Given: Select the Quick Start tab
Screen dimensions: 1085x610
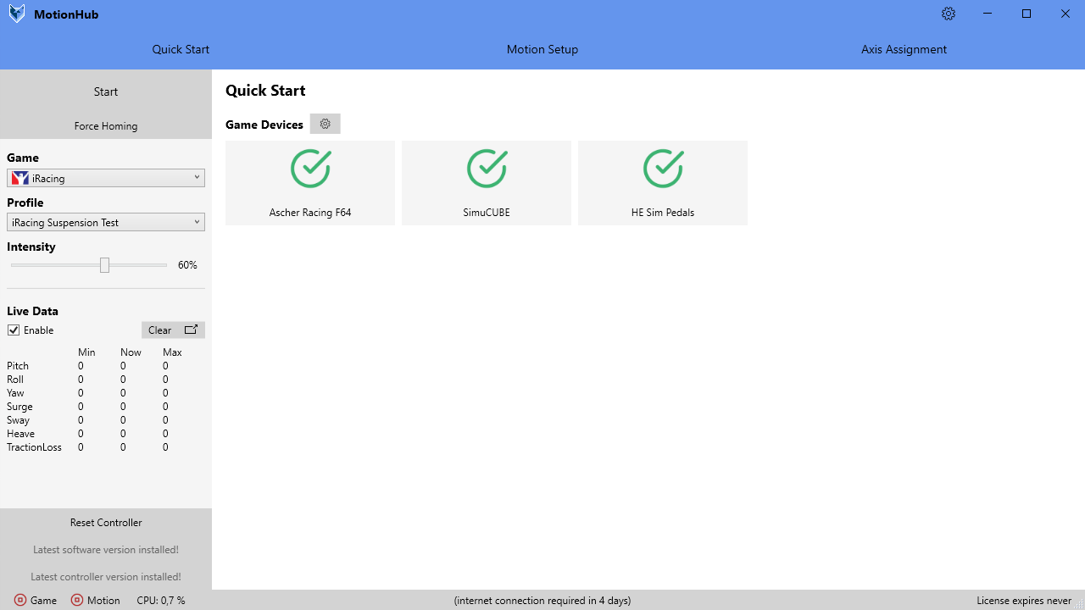Looking at the screenshot, I should [181, 49].
